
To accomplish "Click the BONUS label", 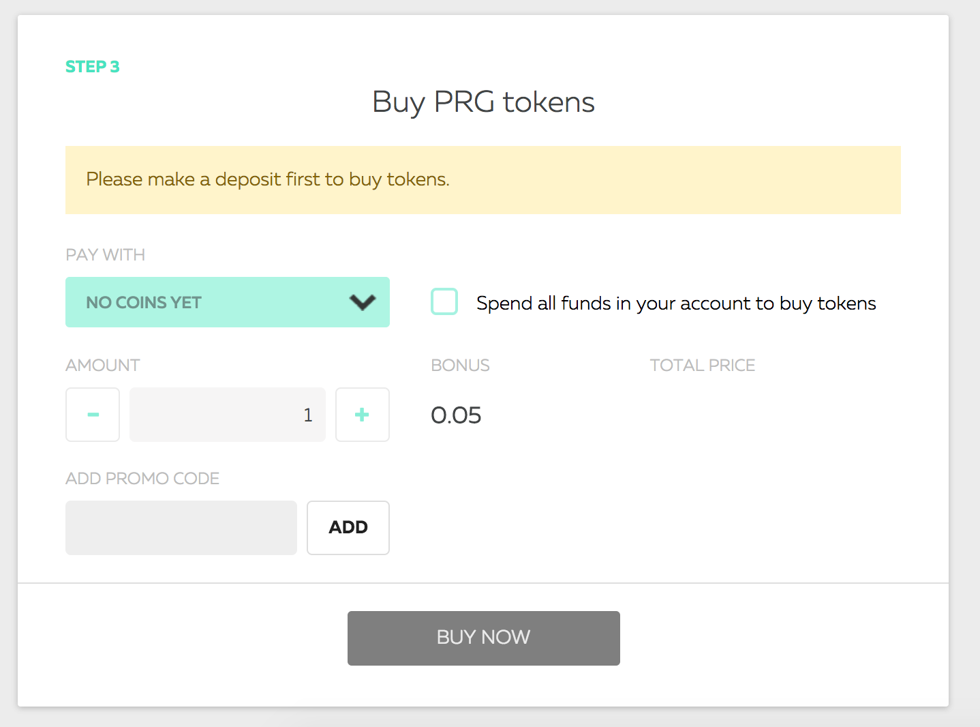I will pyautogui.click(x=460, y=366).
